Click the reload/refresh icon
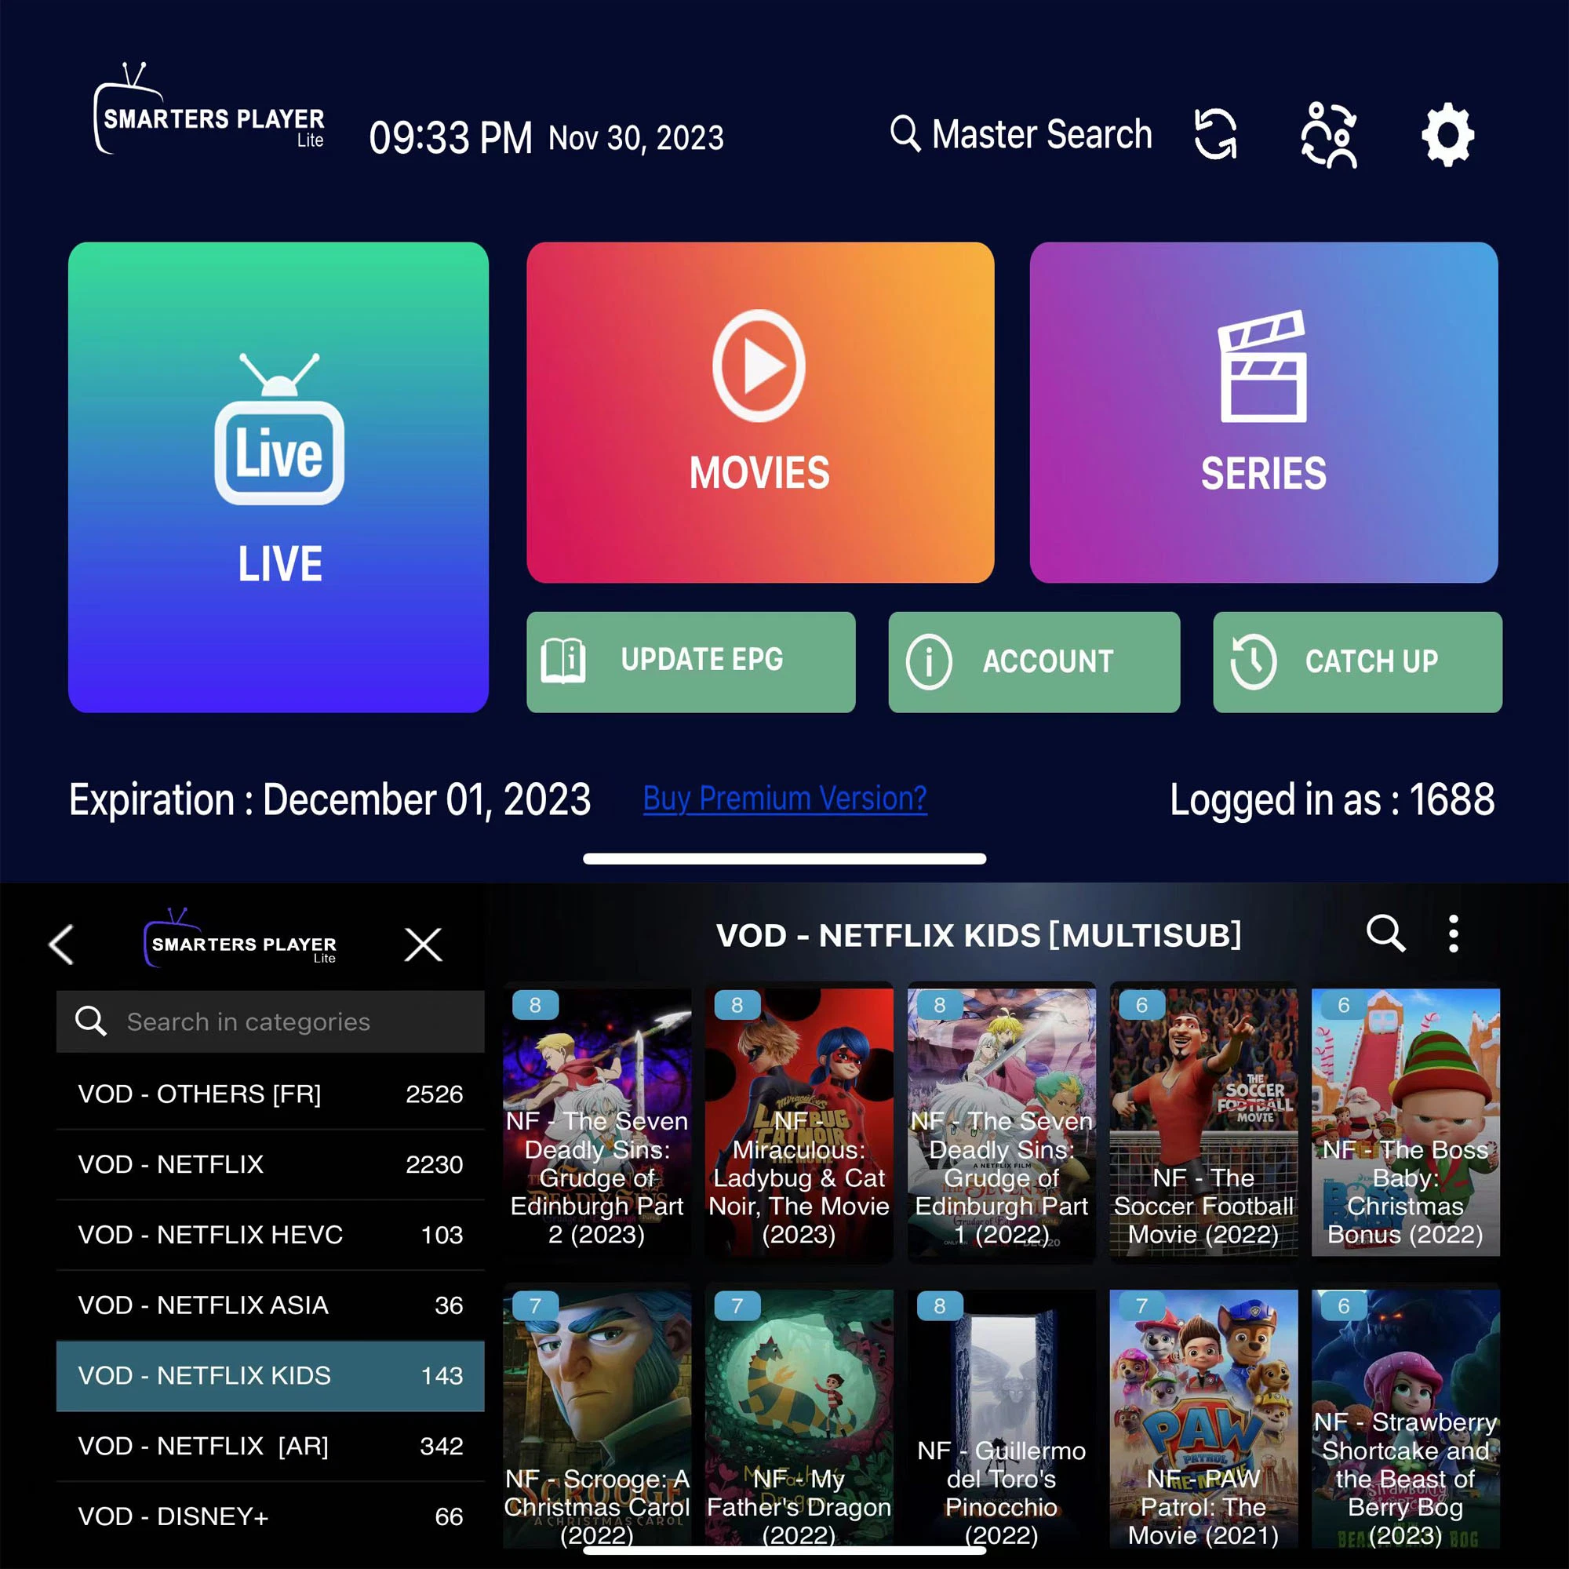1569x1569 pixels. (1218, 133)
